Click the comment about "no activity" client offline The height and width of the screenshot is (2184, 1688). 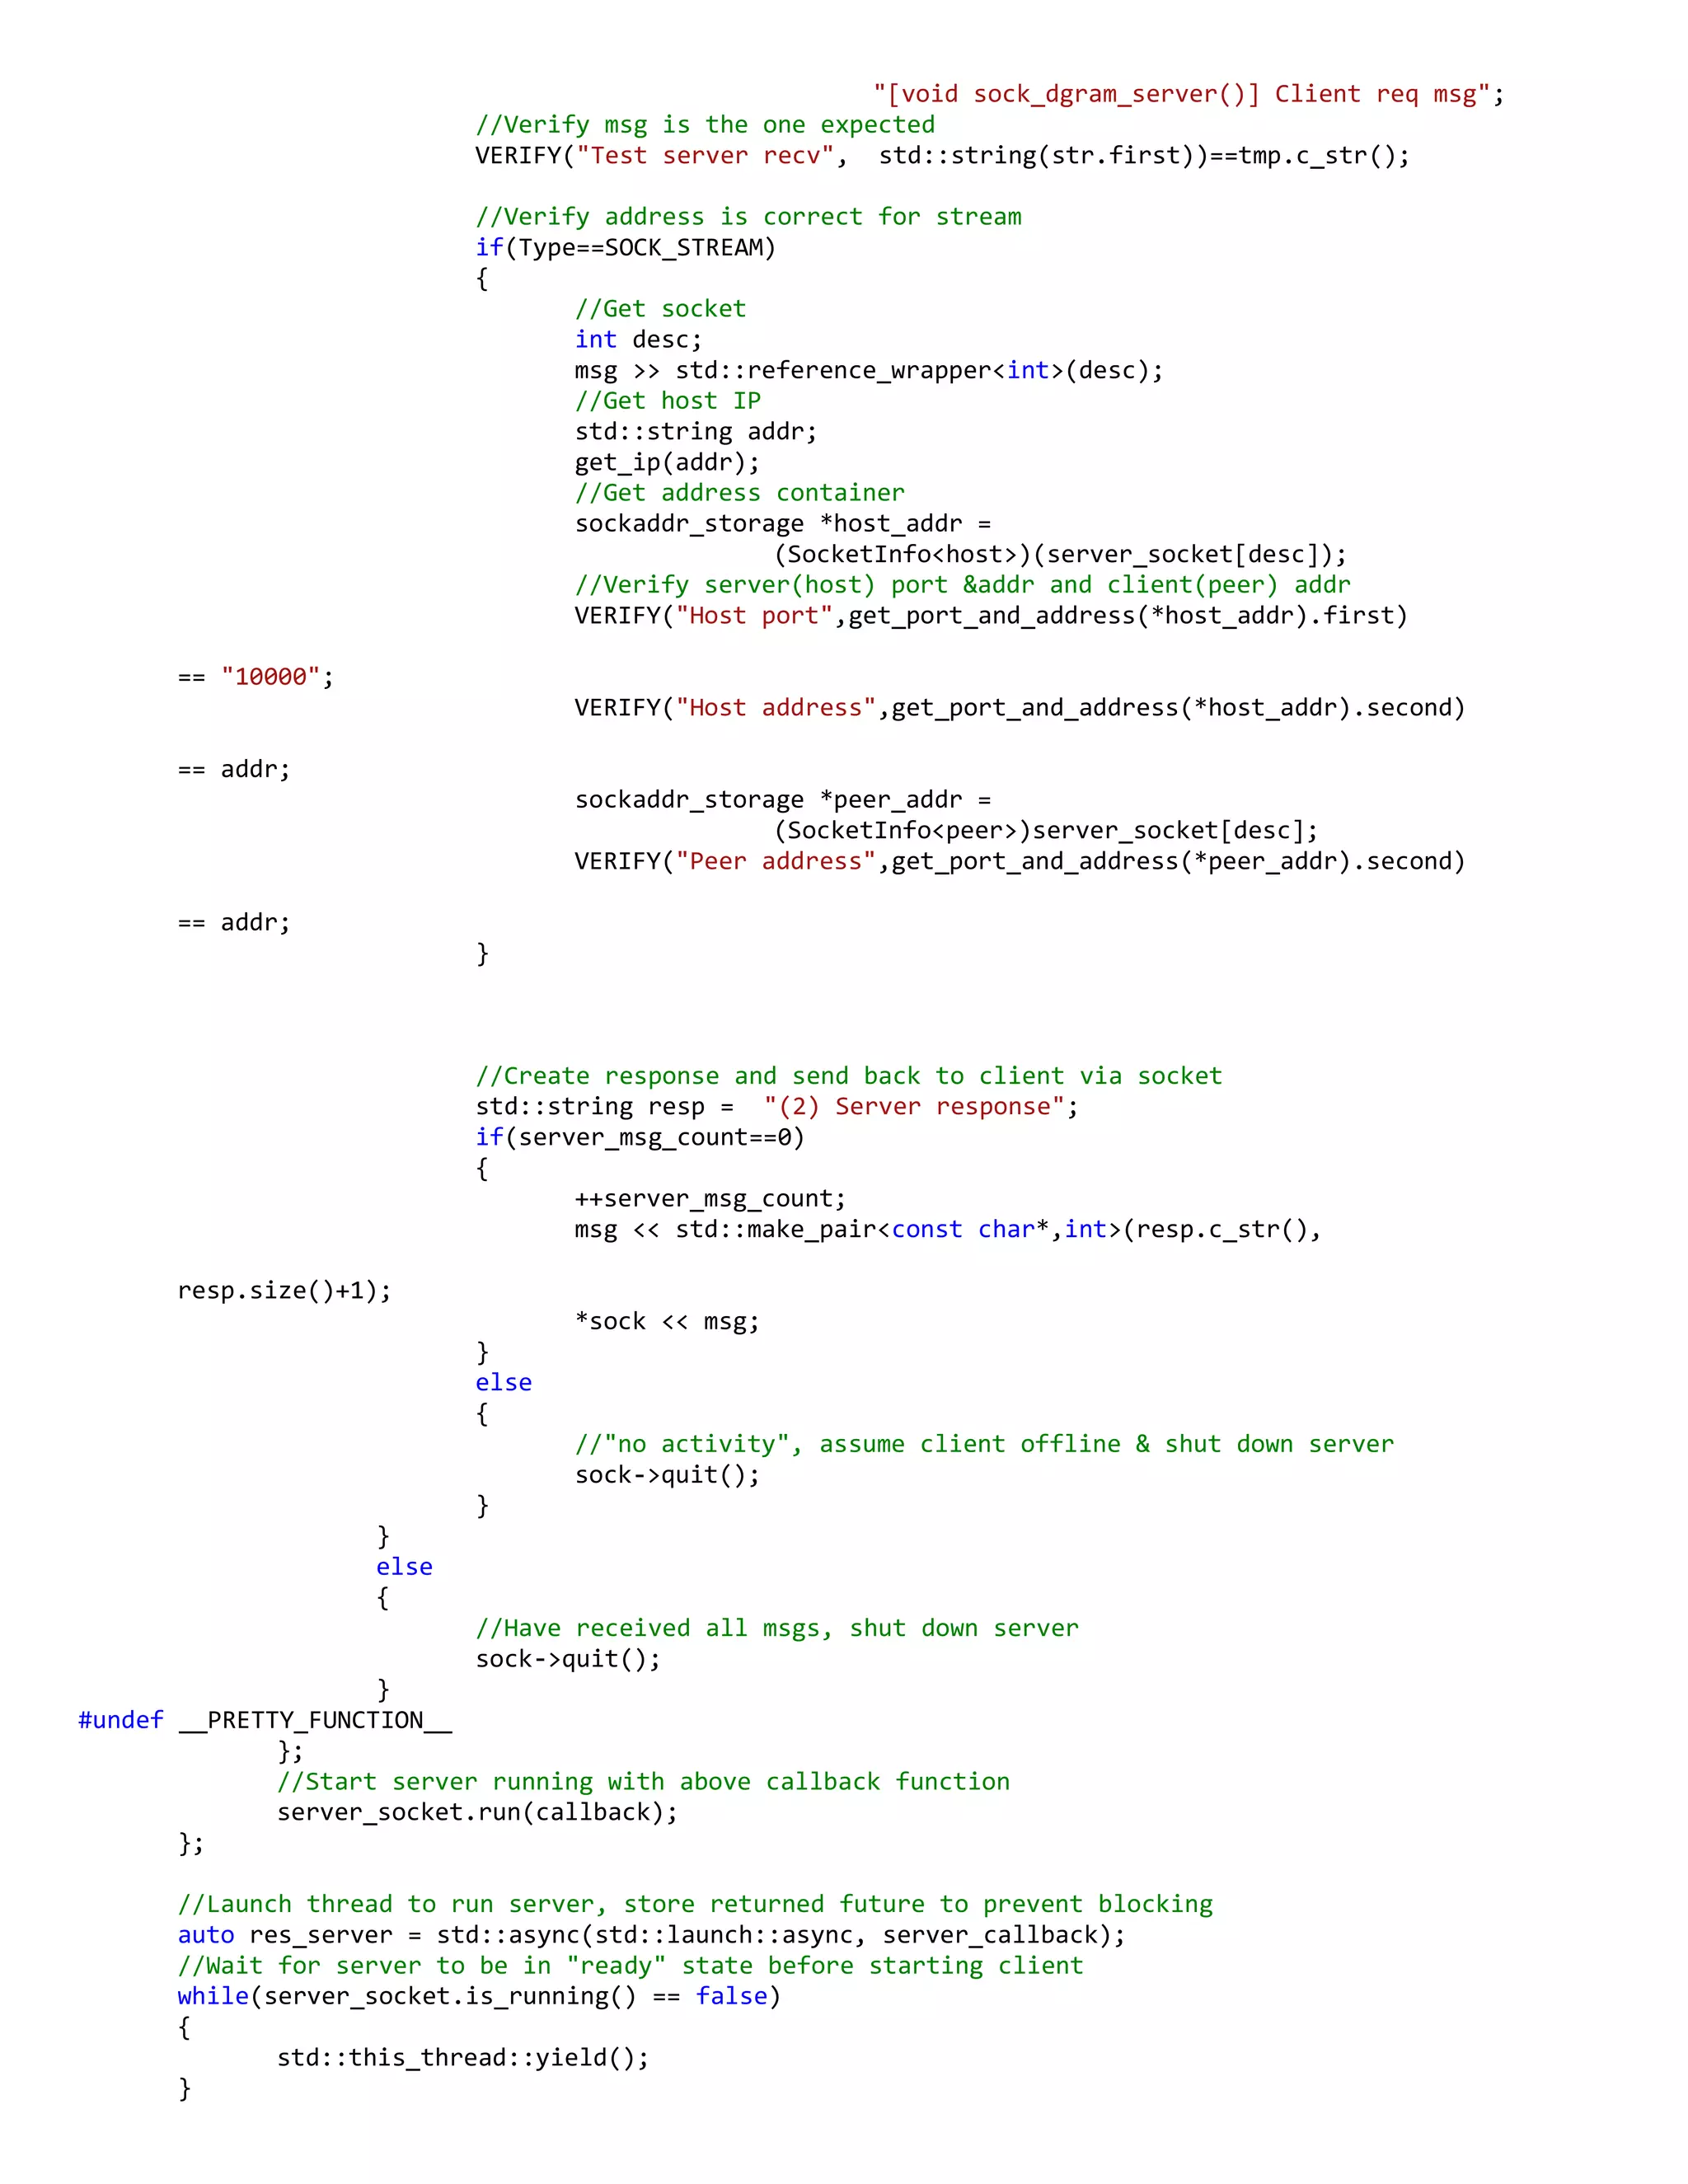coord(984,1444)
